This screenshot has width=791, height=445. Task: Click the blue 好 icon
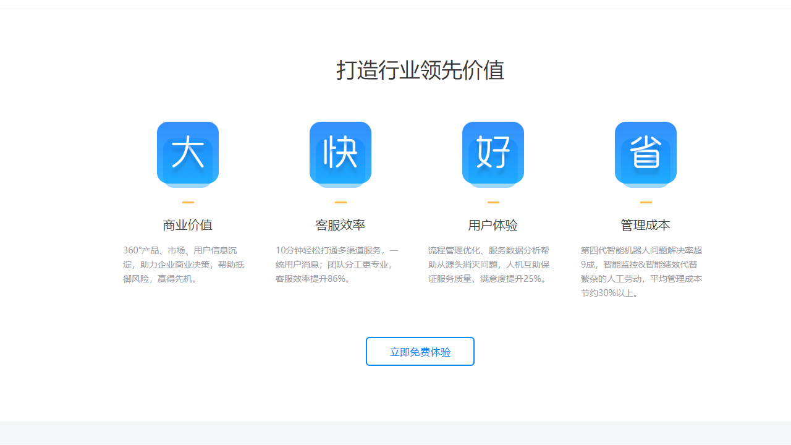coord(493,154)
